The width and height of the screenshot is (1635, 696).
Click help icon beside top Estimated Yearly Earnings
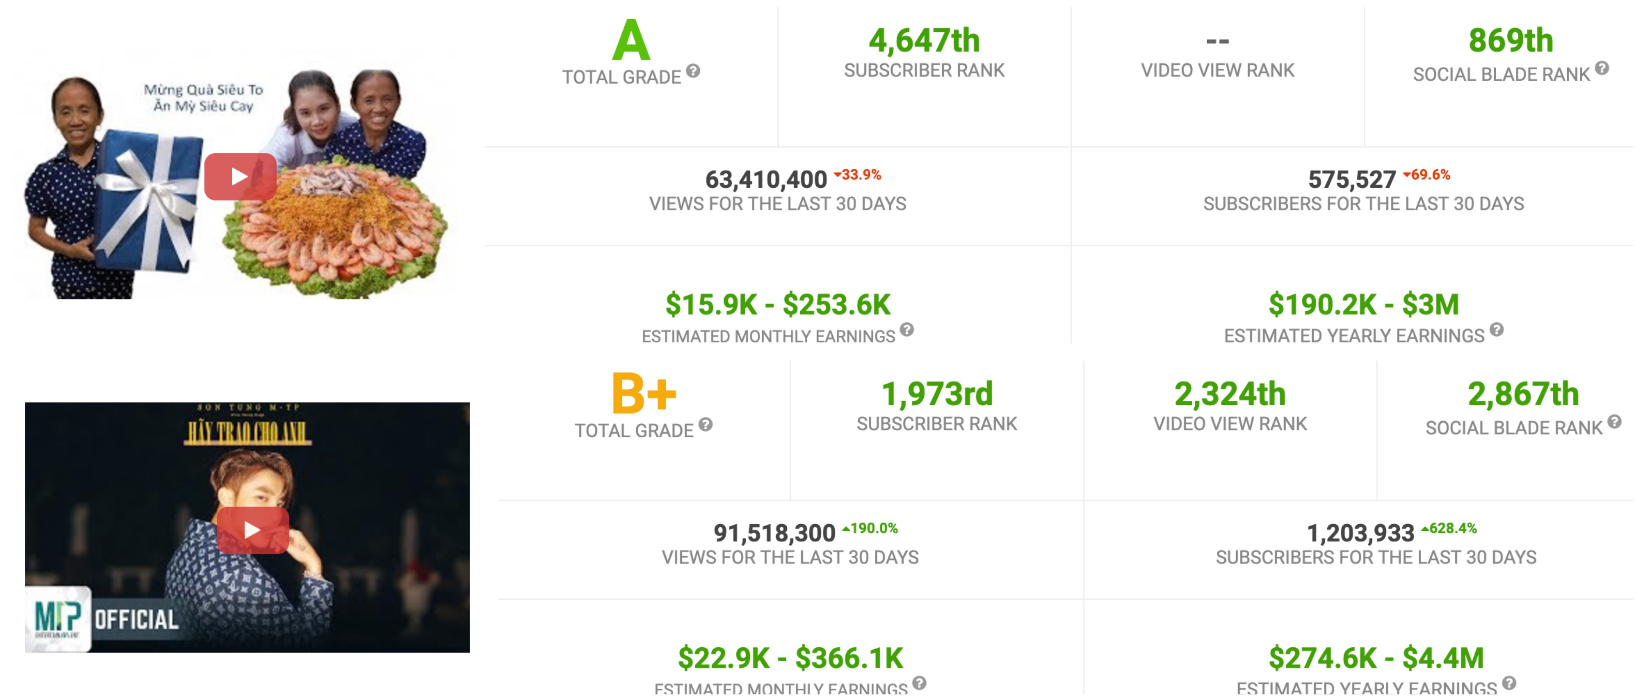point(1496,329)
